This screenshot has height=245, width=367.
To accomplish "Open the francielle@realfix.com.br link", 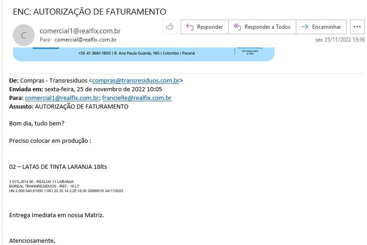I will pyautogui.click(x=136, y=98).
